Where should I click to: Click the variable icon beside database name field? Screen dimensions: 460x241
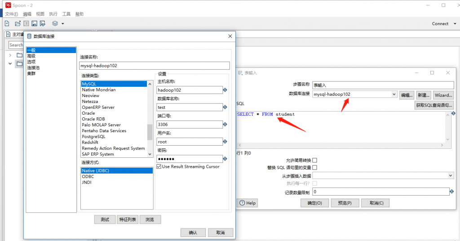(x=225, y=107)
